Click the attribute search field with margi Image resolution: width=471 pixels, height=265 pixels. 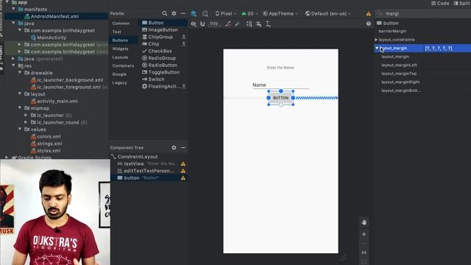(x=424, y=13)
